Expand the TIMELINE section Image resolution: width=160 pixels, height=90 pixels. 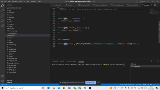[x=9, y=82]
